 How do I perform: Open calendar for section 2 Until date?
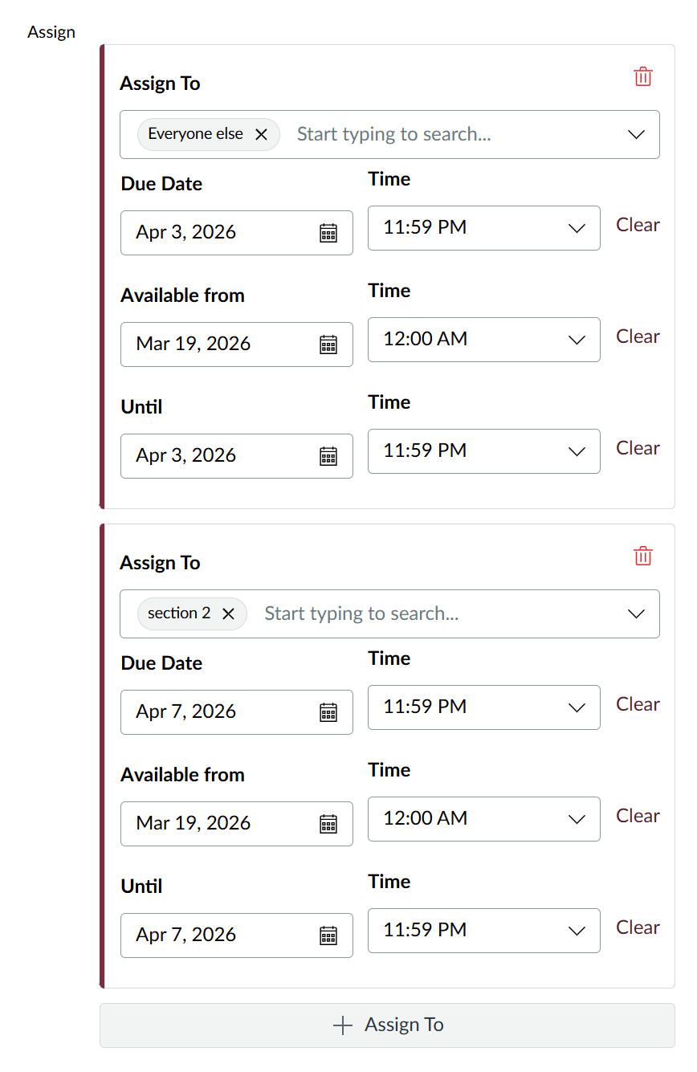click(328, 935)
